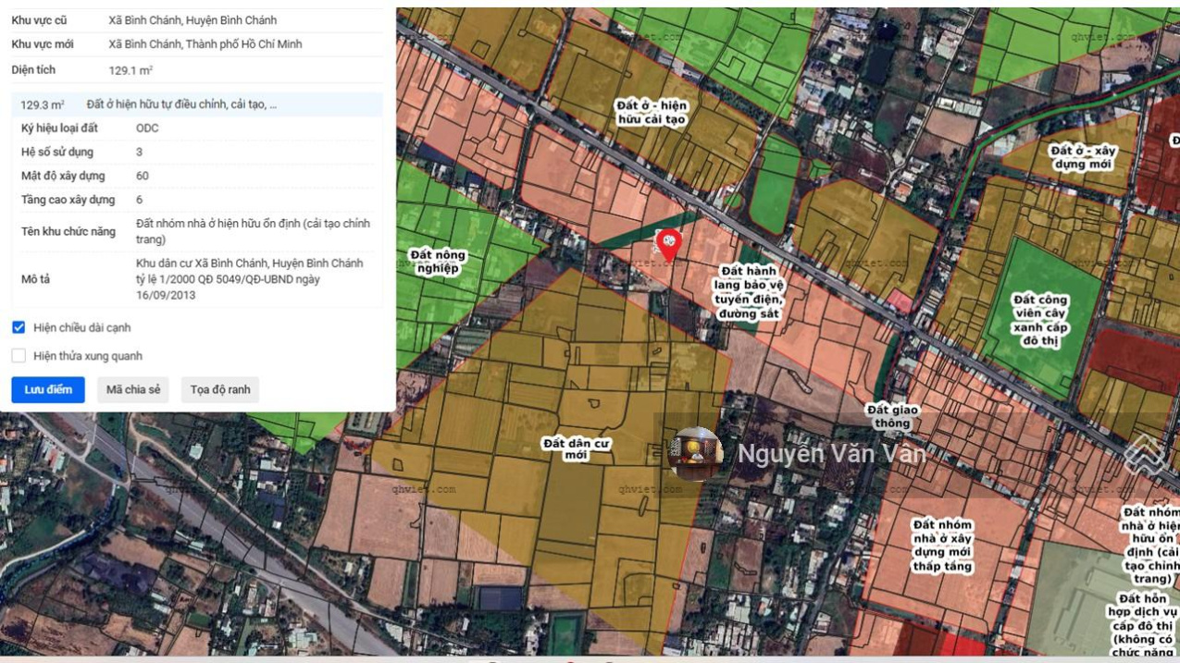Image resolution: width=1180 pixels, height=663 pixels.
Task: Click the Diện tích 129.1 m² row
Action: [197, 70]
